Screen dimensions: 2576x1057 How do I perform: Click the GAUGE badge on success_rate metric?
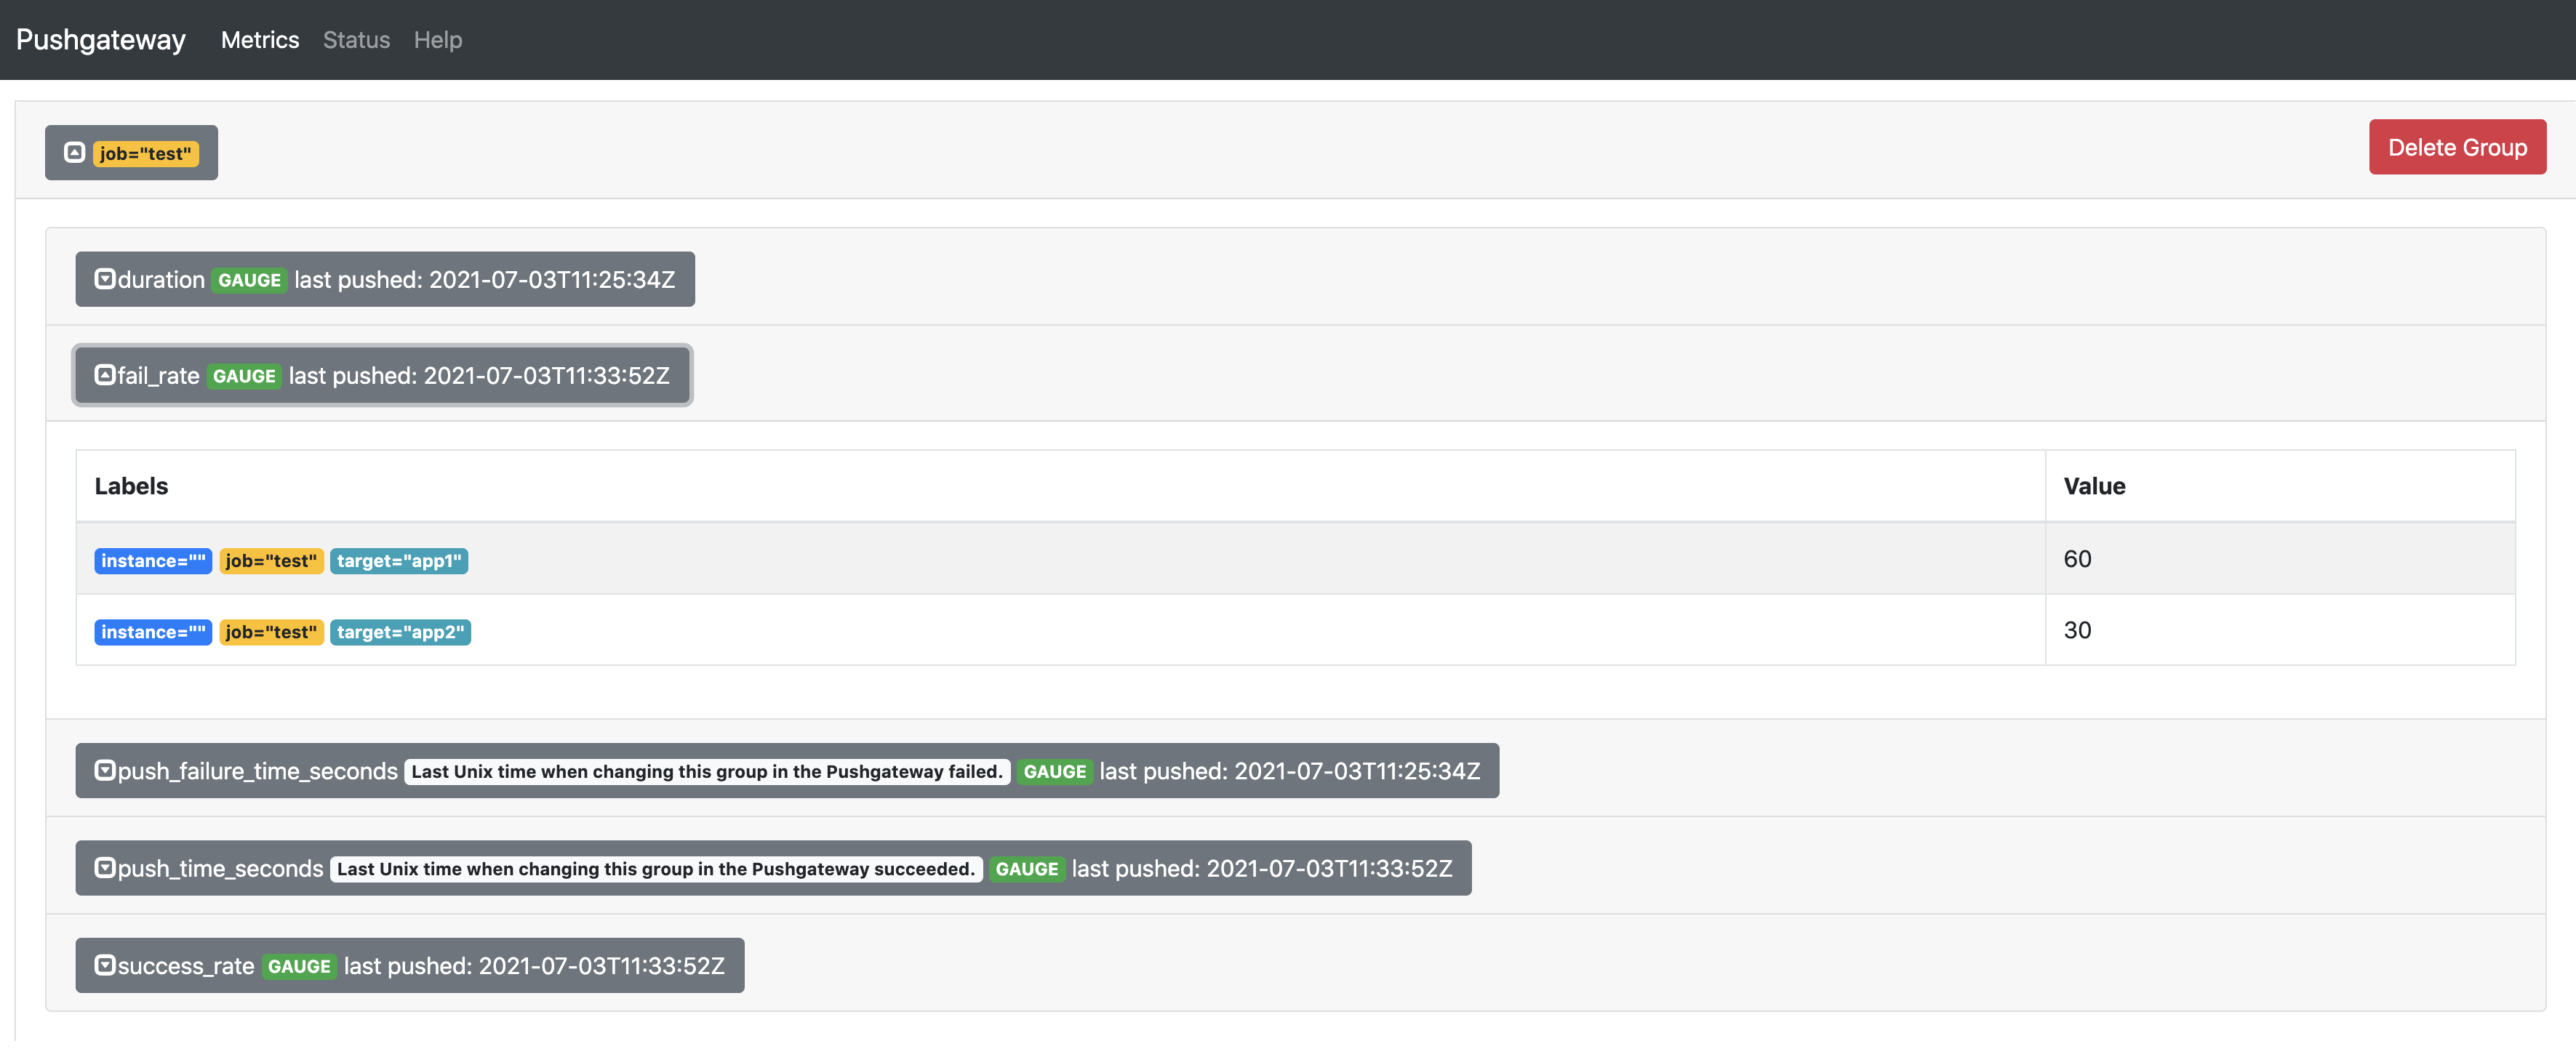tap(299, 966)
